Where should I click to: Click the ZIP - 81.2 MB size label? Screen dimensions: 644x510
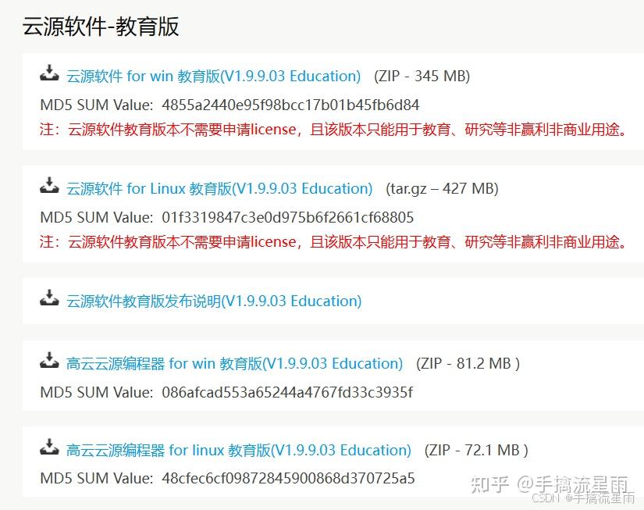468,364
